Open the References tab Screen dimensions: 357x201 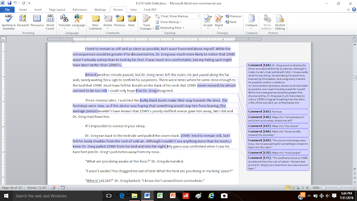pos(80,9)
